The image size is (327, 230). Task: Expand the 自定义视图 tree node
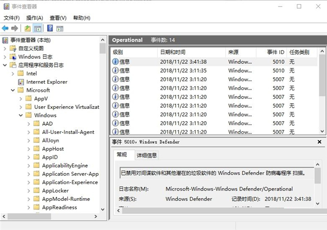pos(5,49)
